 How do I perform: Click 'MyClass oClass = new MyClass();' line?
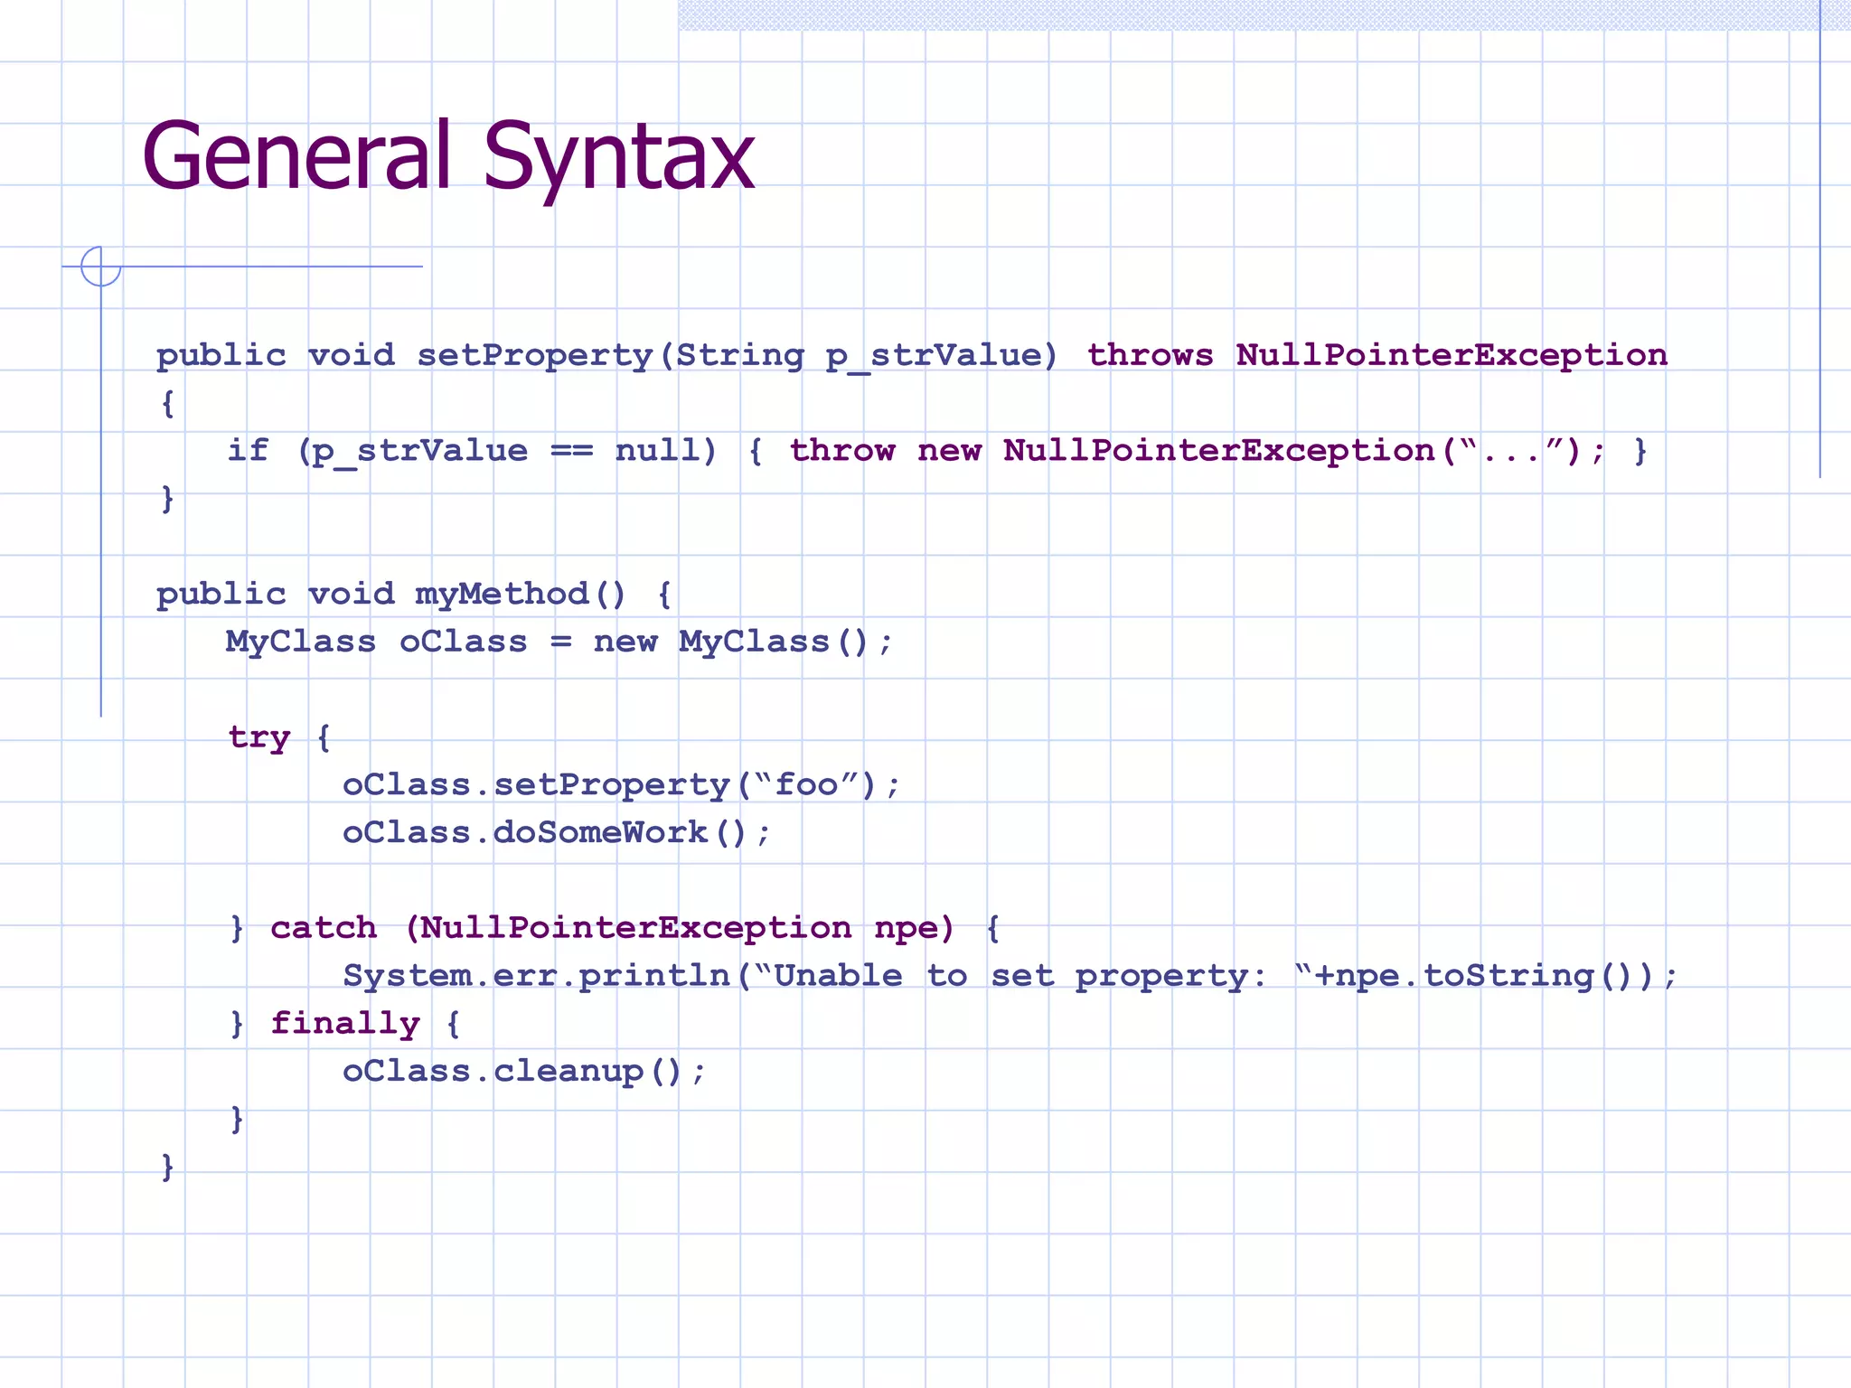[x=559, y=642]
